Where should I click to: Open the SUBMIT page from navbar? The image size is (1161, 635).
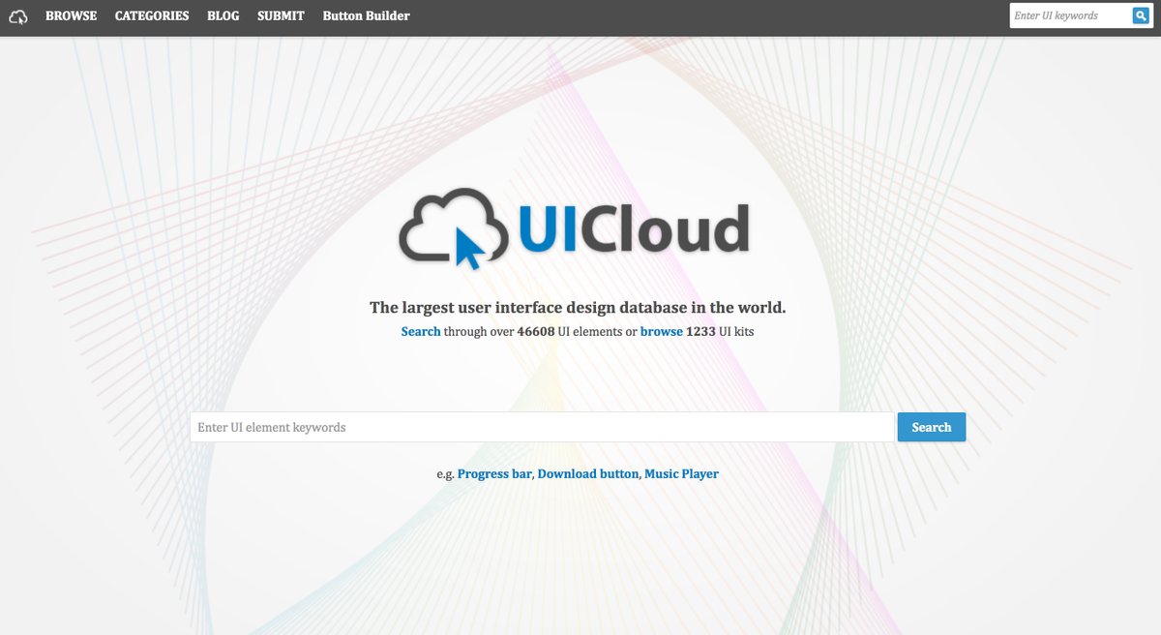[x=281, y=16]
